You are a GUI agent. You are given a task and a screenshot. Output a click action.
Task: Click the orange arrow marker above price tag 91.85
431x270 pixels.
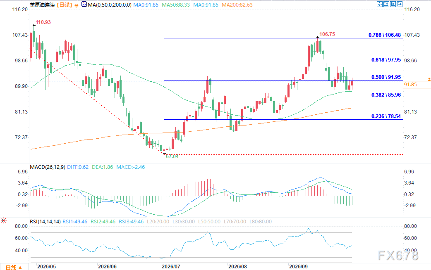pos(429,79)
